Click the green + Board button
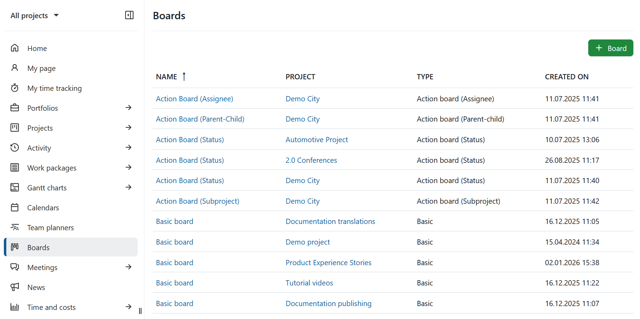The image size is (640, 319). [x=610, y=48]
